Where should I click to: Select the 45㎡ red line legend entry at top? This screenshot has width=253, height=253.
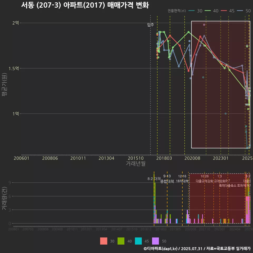point(227,11)
